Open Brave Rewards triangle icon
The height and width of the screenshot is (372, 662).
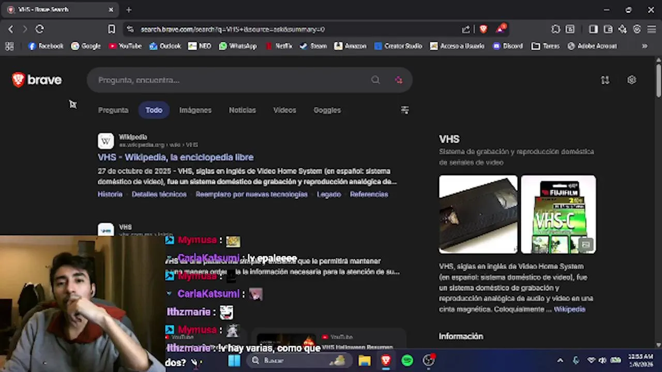pyautogui.click(x=501, y=29)
